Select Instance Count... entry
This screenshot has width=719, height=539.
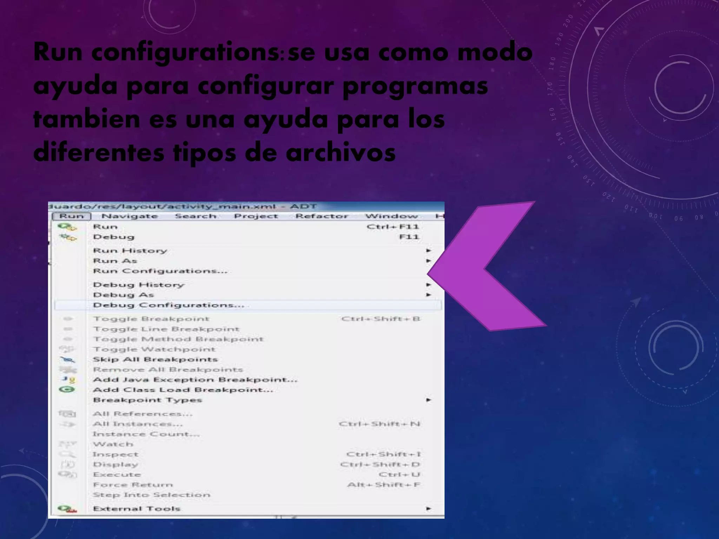click(248, 434)
